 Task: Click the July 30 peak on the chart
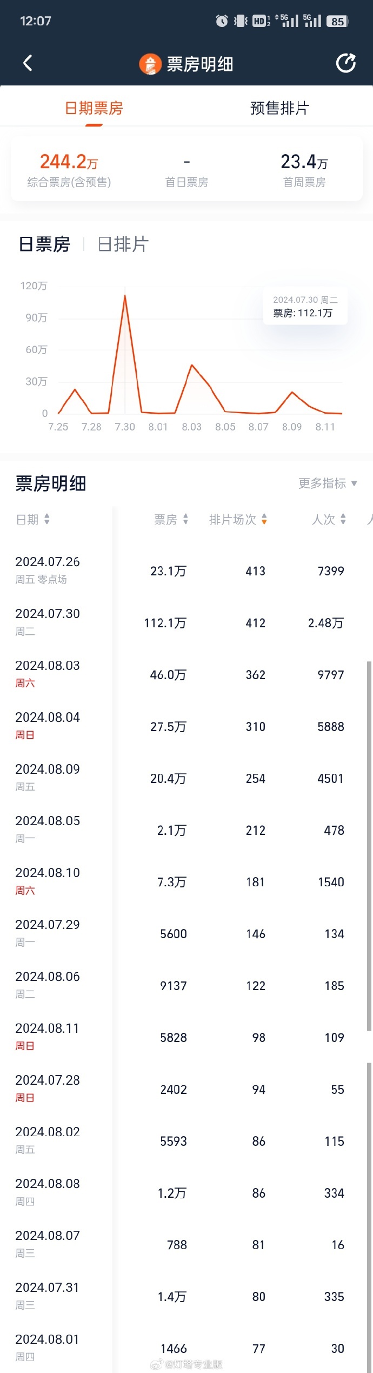point(125,296)
